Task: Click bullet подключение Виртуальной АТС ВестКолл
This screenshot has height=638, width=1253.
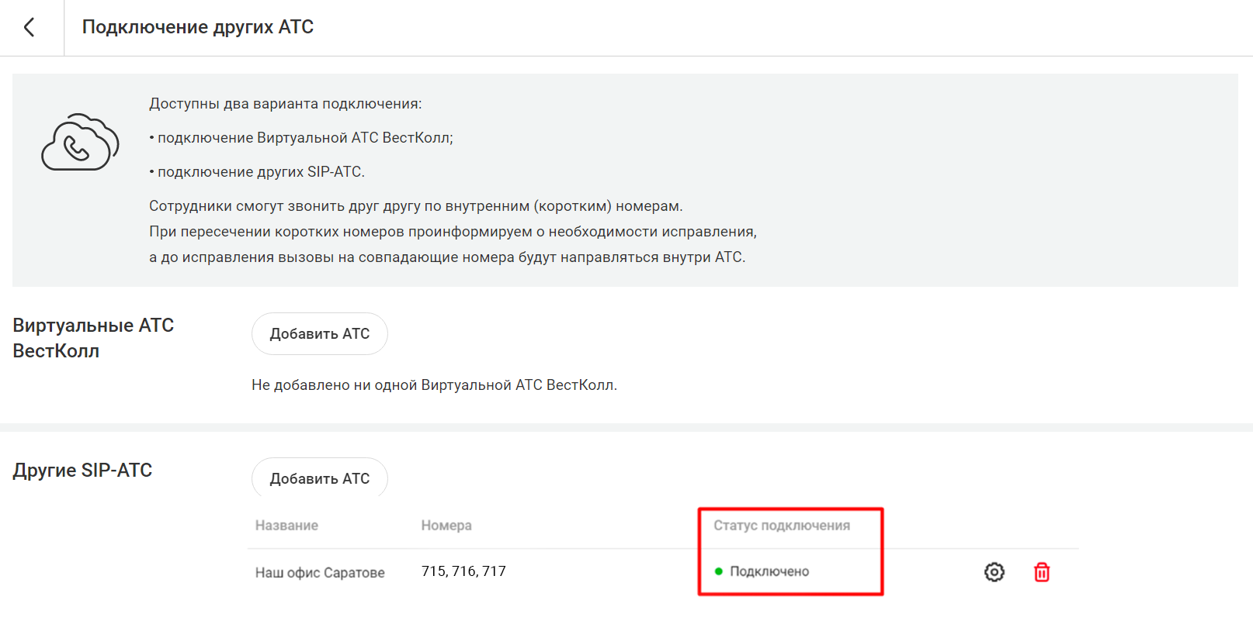Action: 301,138
